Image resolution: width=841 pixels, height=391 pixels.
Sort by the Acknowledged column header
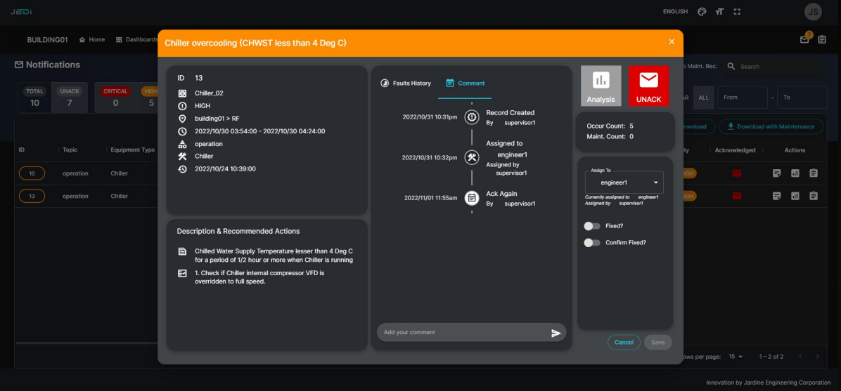[735, 150]
